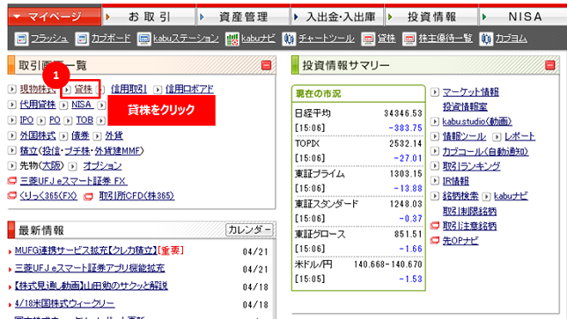Image resolution: width=567 pixels, height=319 pixels.
Task: Go to 投資情報 tab
Action: click(431, 17)
